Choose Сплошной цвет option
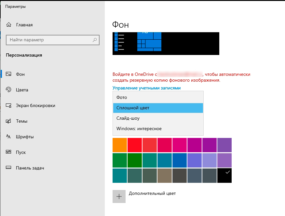Image resolution: width=285 pixels, height=216 pixels. click(x=158, y=108)
